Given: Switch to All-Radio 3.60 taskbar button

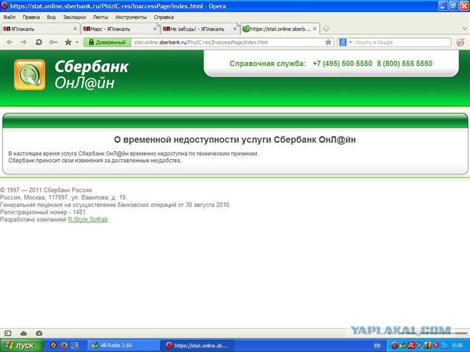Looking at the screenshot, I should 124,345.
